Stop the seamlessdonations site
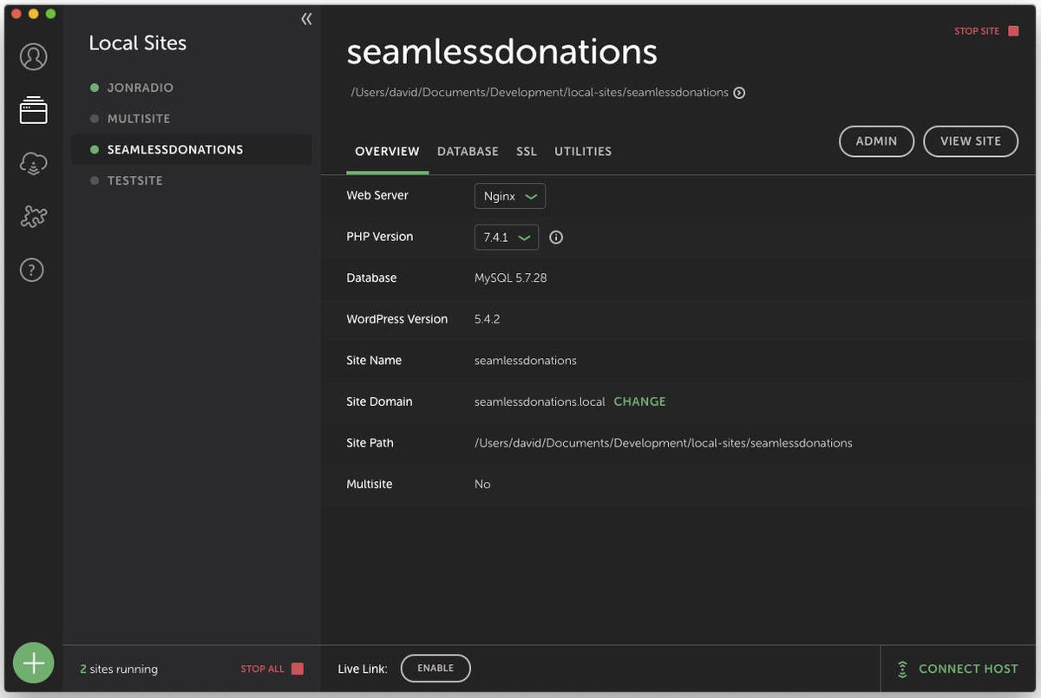 986,31
